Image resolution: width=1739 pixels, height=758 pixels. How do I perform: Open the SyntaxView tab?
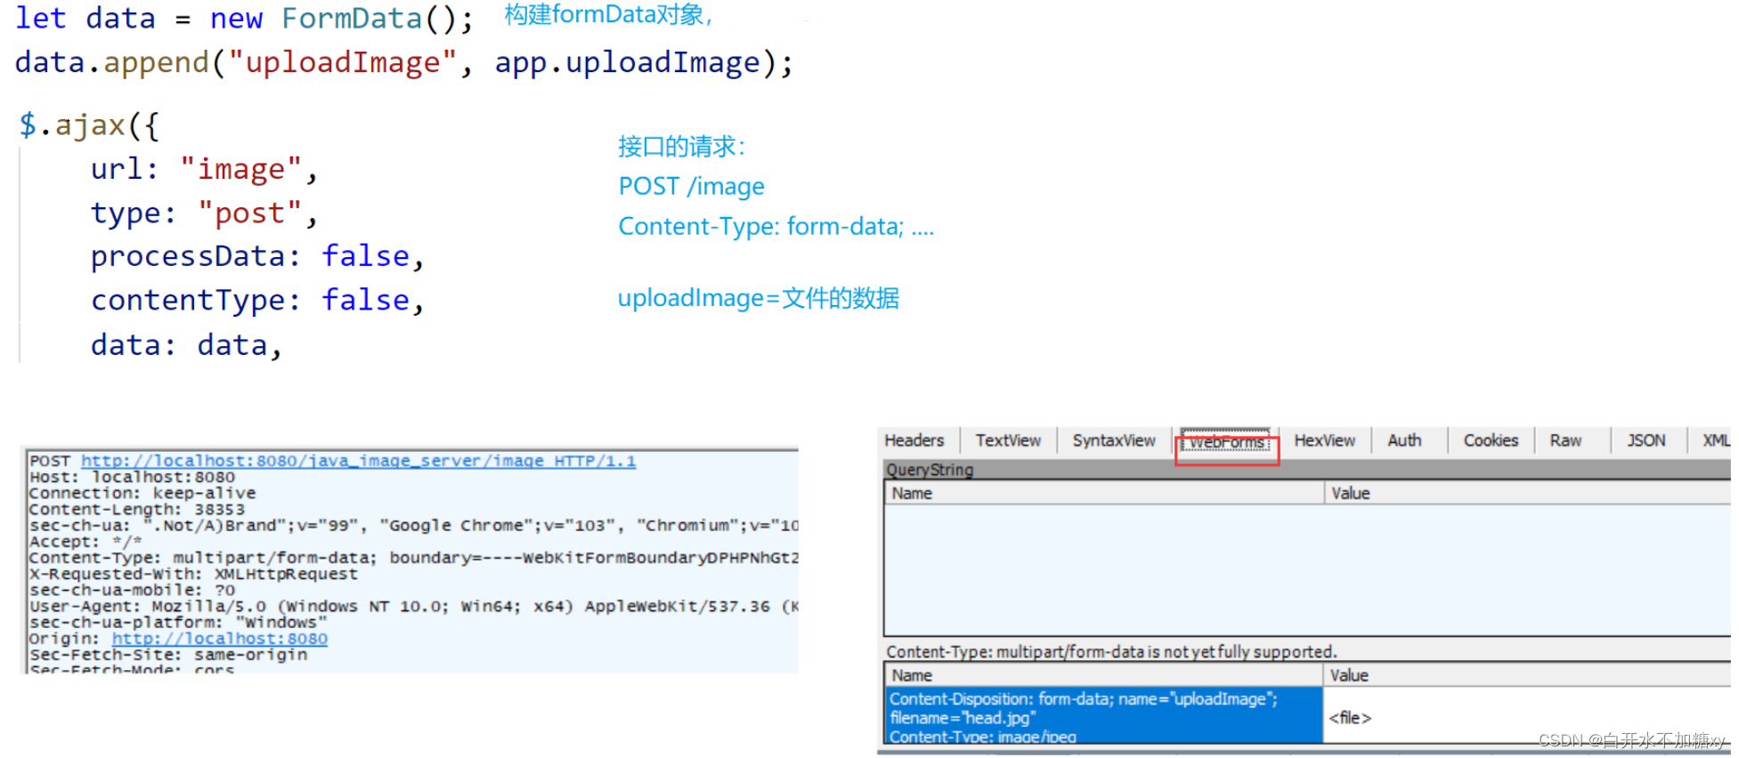click(x=1114, y=440)
